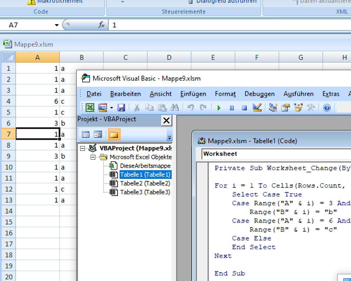The height and width of the screenshot is (281, 351).
Task: Open the Name Box dropdown arrow
Action: click(x=56, y=25)
